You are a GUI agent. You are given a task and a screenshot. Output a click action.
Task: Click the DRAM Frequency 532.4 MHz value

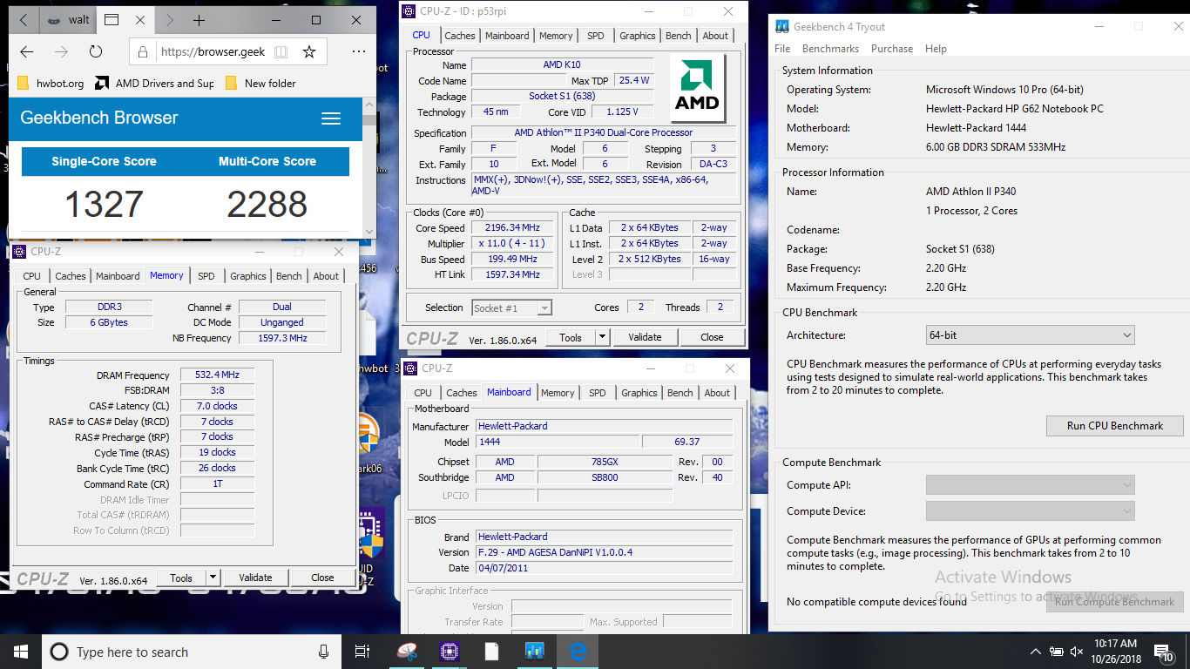[217, 375]
